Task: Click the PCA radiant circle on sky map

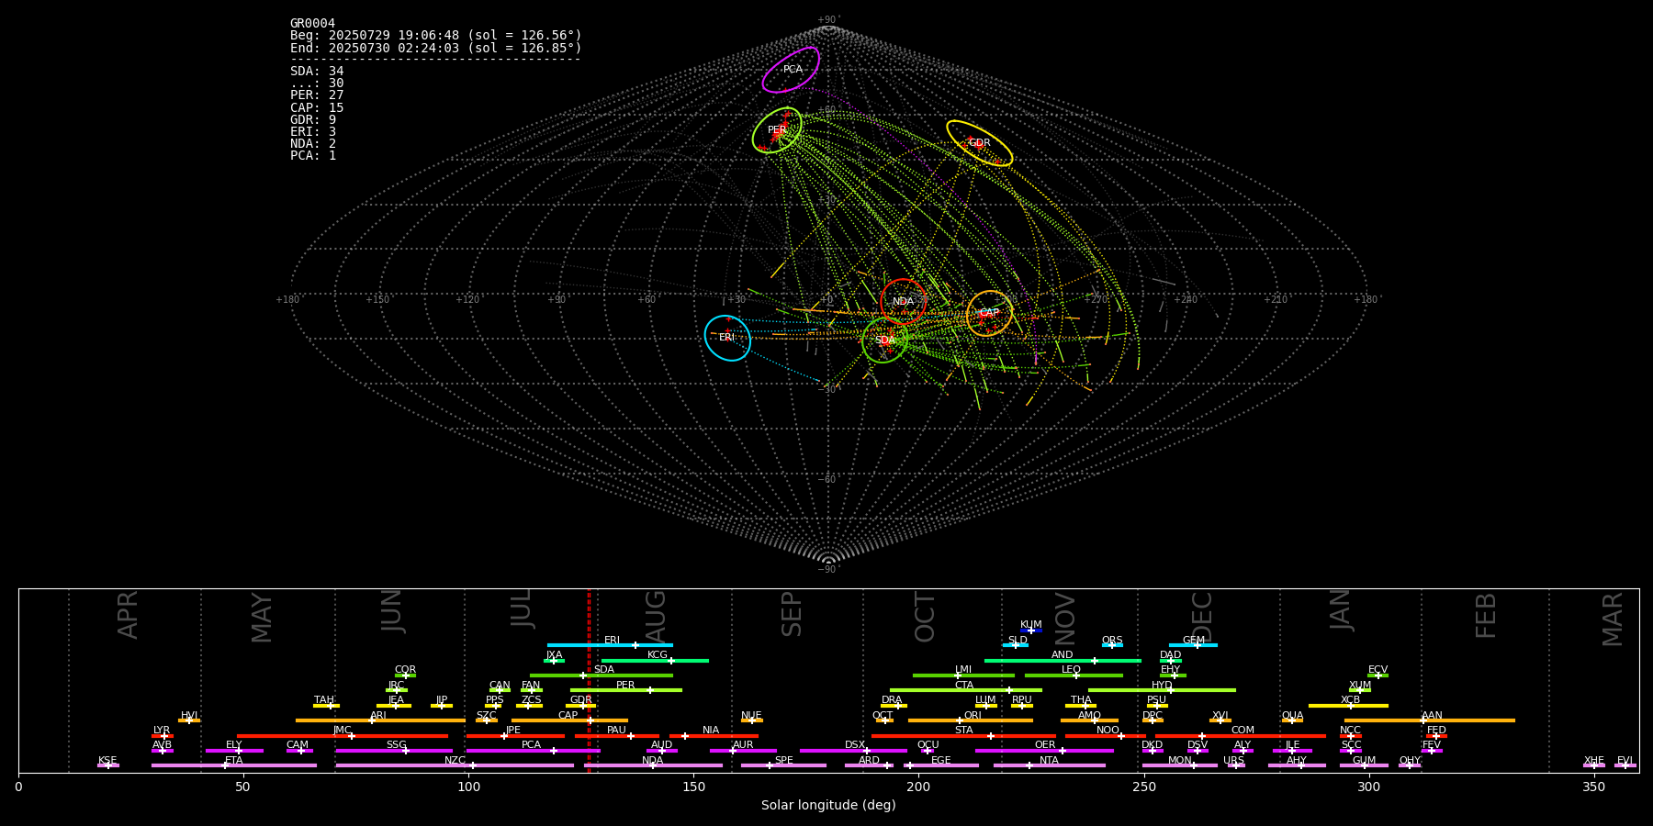Action: coord(791,70)
